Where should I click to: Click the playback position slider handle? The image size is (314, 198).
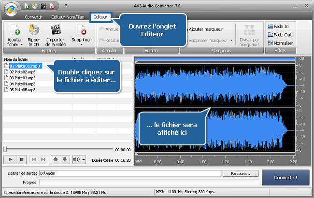(5, 149)
